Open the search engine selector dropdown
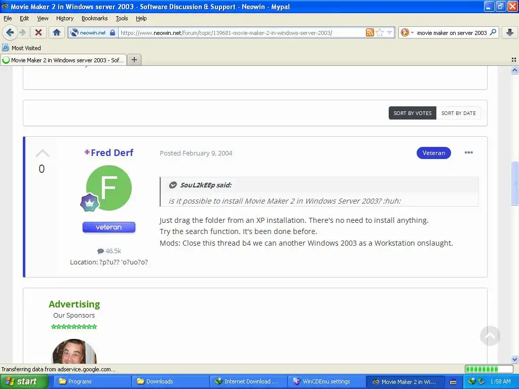The height and width of the screenshot is (389, 519). 407,32
